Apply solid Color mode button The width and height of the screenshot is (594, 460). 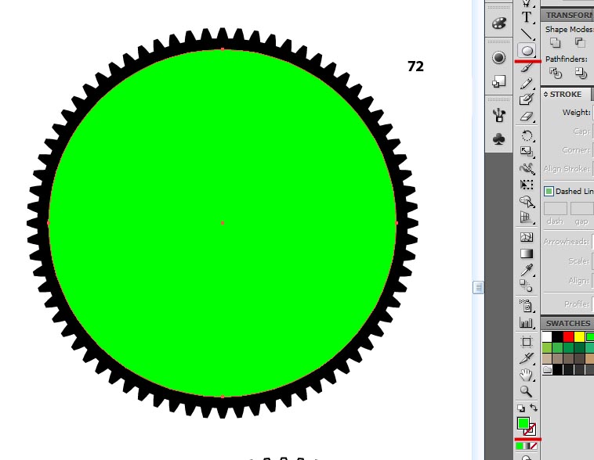point(519,447)
